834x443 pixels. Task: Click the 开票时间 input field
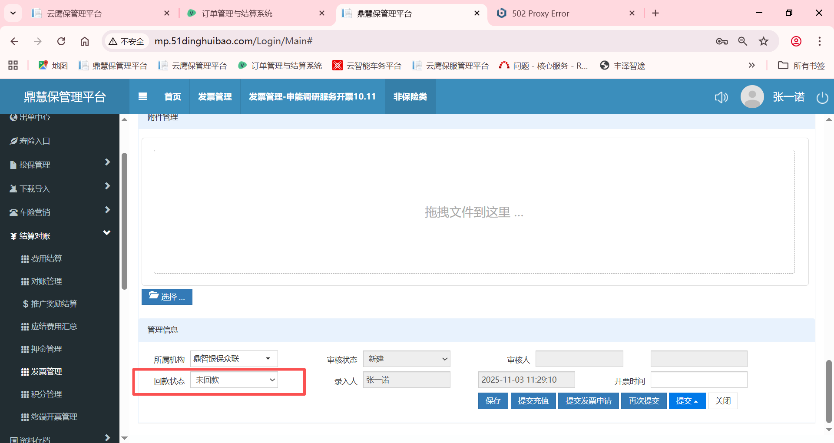tap(699, 380)
